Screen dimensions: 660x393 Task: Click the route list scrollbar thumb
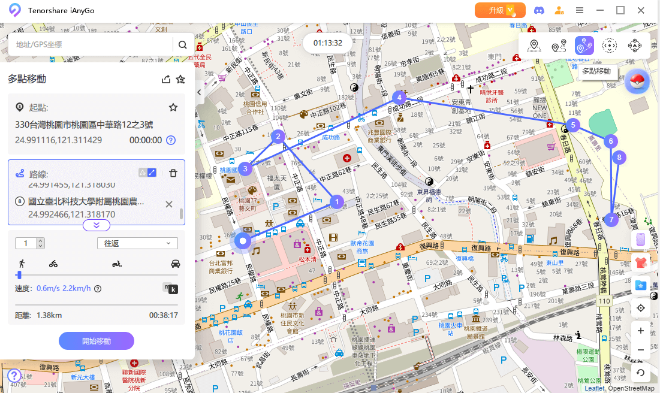coord(182,214)
